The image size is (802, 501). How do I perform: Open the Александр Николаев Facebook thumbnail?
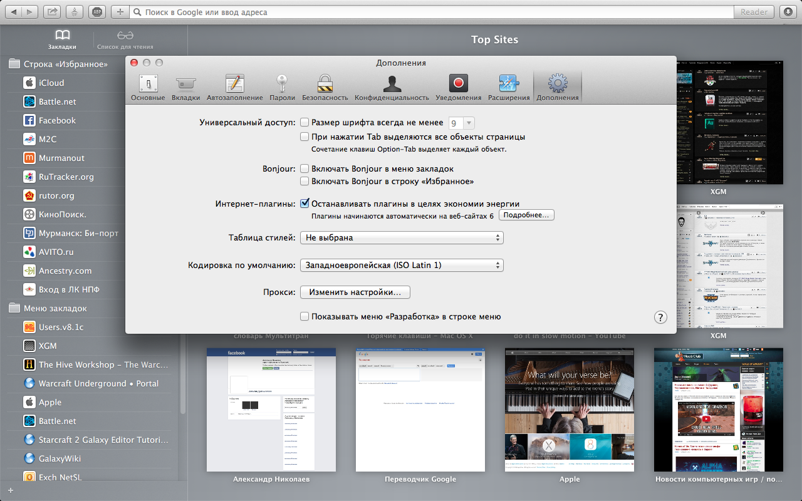pos(271,410)
